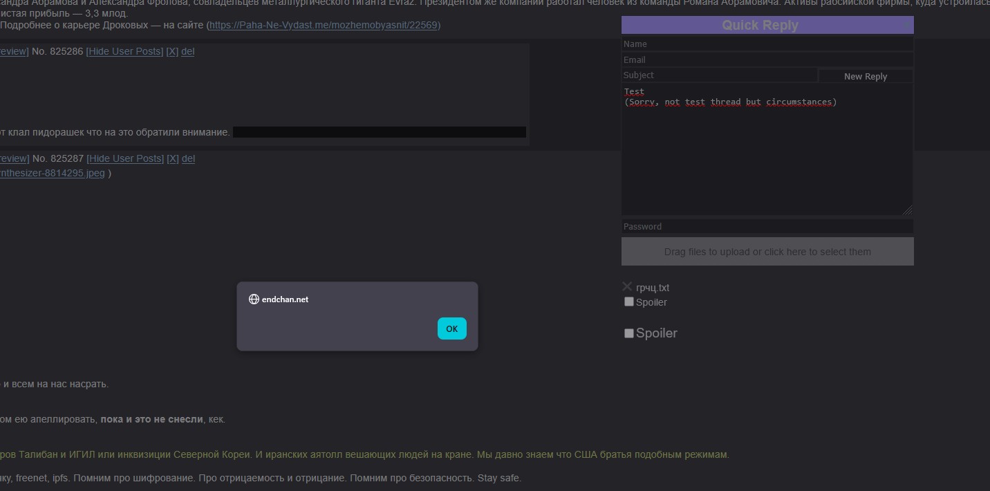Image resolution: width=990 pixels, height=491 pixels.
Task: Click into the Email field
Action: pyautogui.click(x=767, y=59)
